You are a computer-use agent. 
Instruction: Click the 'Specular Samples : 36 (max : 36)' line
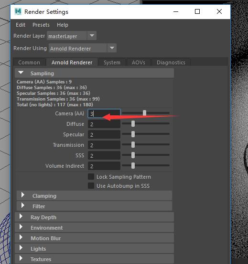(x=54, y=93)
